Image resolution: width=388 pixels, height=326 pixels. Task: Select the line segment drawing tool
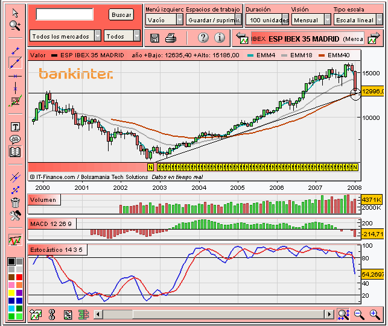pyautogui.click(x=15, y=51)
